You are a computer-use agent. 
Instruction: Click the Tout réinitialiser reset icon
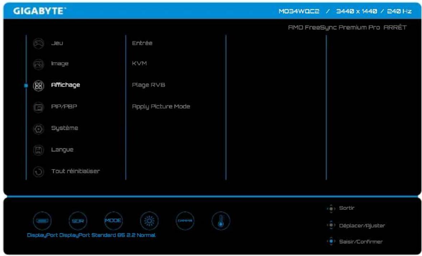(x=38, y=172)
